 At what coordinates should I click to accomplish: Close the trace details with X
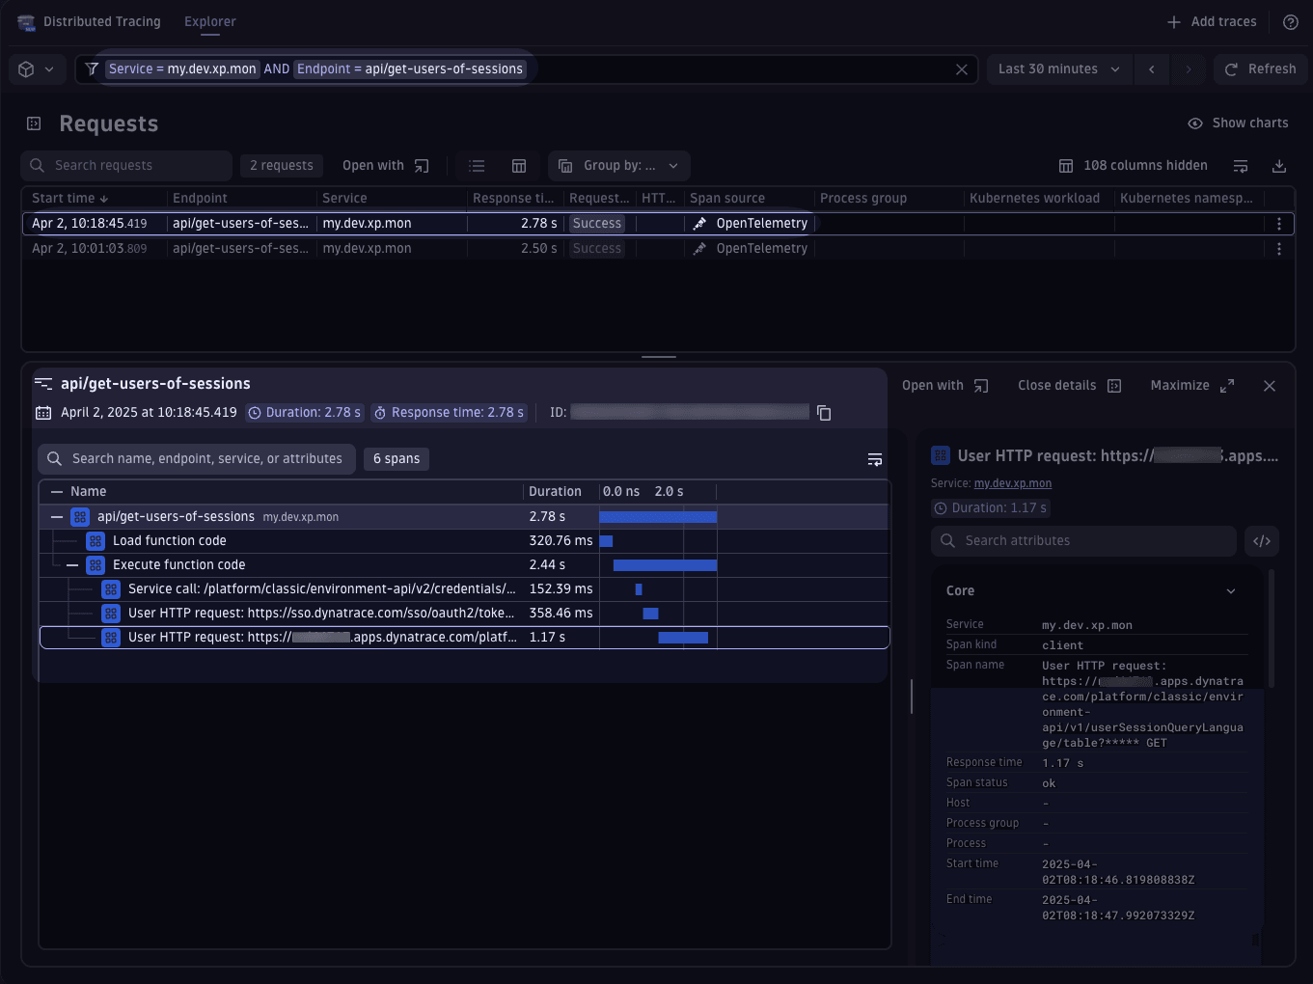tap(1270, 386)
